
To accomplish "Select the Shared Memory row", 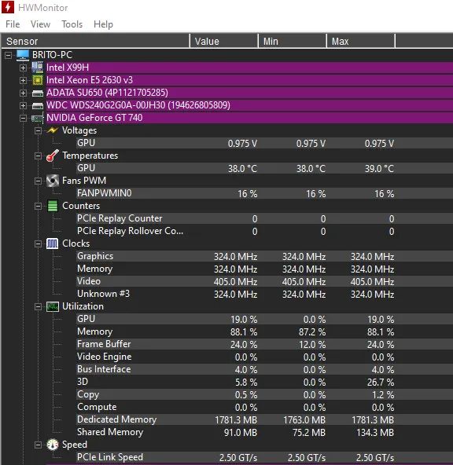I will (x=265, y=432).
